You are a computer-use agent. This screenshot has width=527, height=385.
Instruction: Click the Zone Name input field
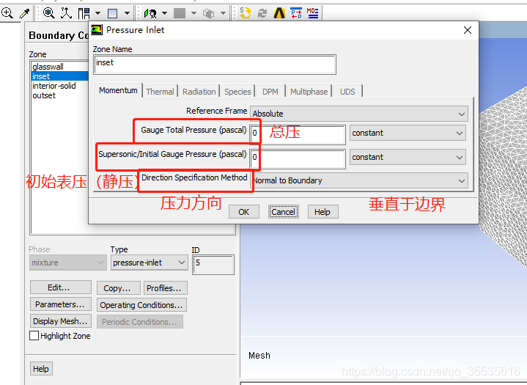click(215, 65)
